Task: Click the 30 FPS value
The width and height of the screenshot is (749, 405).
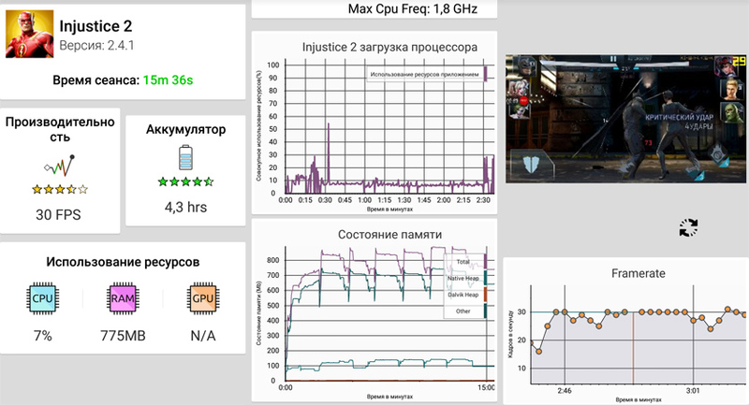Action: click(58, 215)
